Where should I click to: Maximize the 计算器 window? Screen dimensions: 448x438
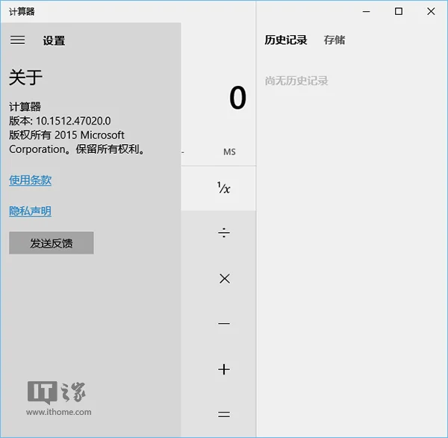(399, 11)
